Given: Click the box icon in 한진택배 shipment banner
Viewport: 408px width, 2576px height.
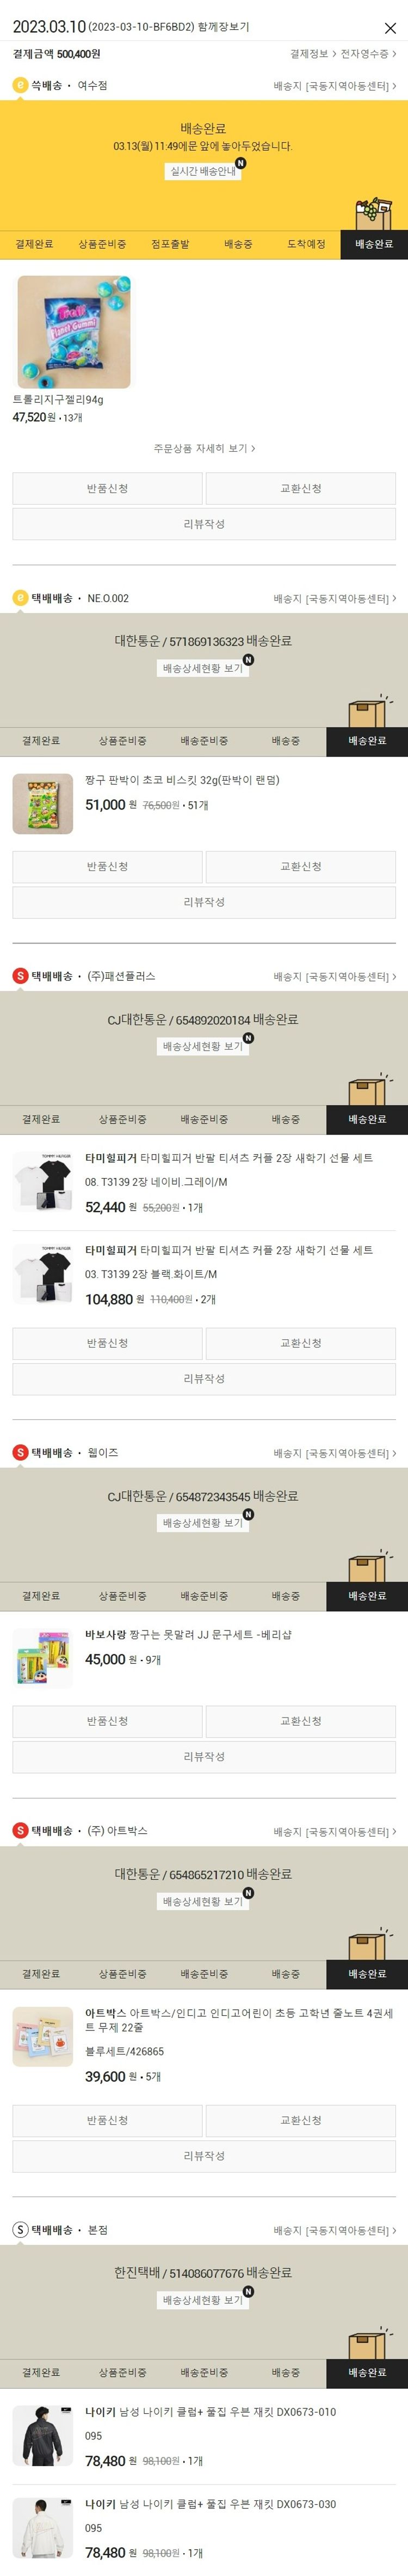Looking at the screenshot, I should (x=367, y=2343).
